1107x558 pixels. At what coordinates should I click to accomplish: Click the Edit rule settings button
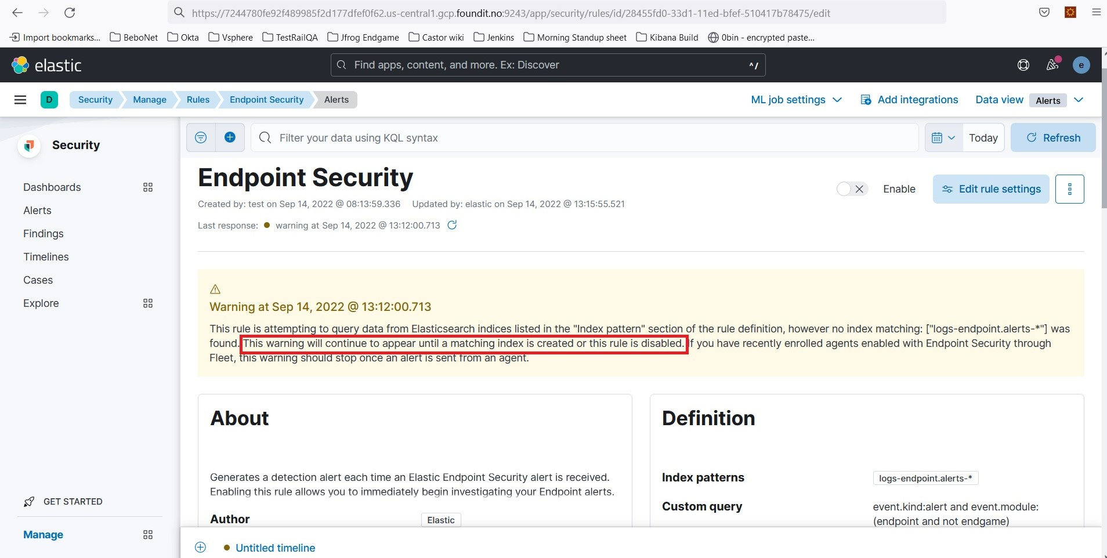click(x=990, y=189)
